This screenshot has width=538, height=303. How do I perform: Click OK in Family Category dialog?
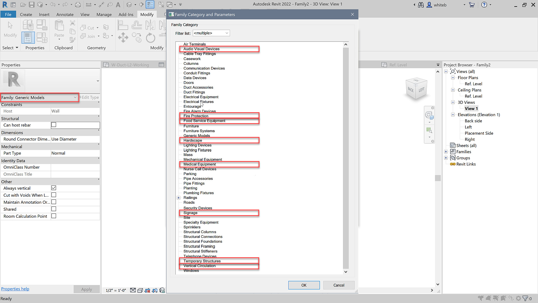[x=304, y=285]
